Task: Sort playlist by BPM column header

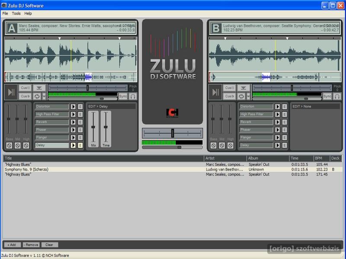Action: click(322, 158)
